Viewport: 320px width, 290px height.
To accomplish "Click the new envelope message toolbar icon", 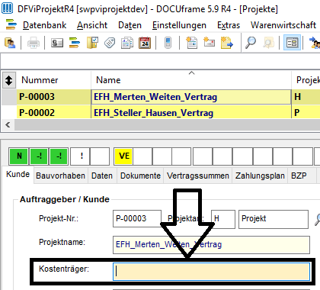I will point(209,43).
